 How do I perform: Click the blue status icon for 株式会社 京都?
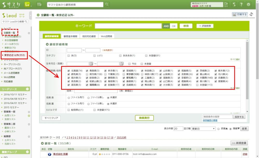click(49, 154)
